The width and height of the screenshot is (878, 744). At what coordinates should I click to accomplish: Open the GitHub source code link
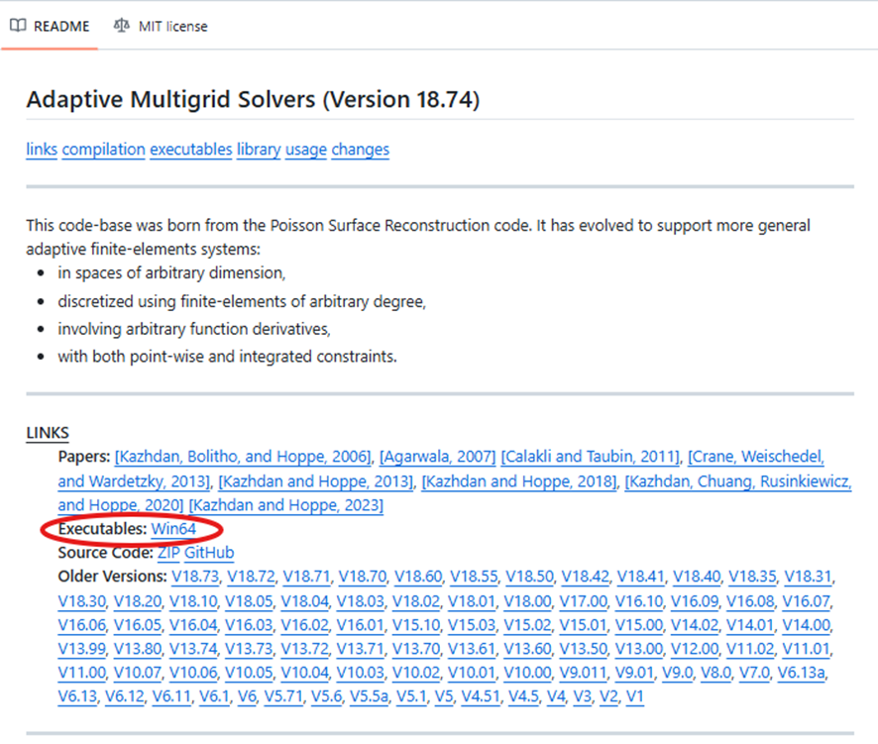tap(209, 553)
